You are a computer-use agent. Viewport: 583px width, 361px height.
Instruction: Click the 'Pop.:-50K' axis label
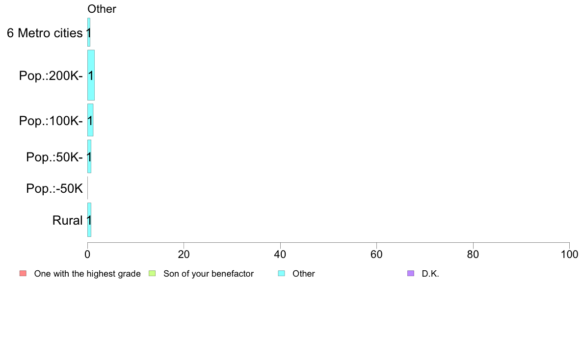54,188
